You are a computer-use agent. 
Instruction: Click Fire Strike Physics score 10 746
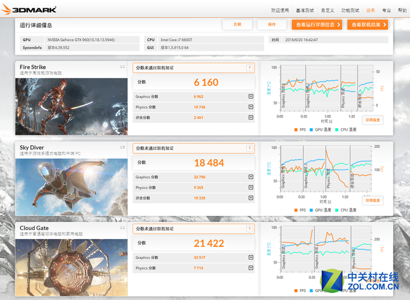[199, 107]
